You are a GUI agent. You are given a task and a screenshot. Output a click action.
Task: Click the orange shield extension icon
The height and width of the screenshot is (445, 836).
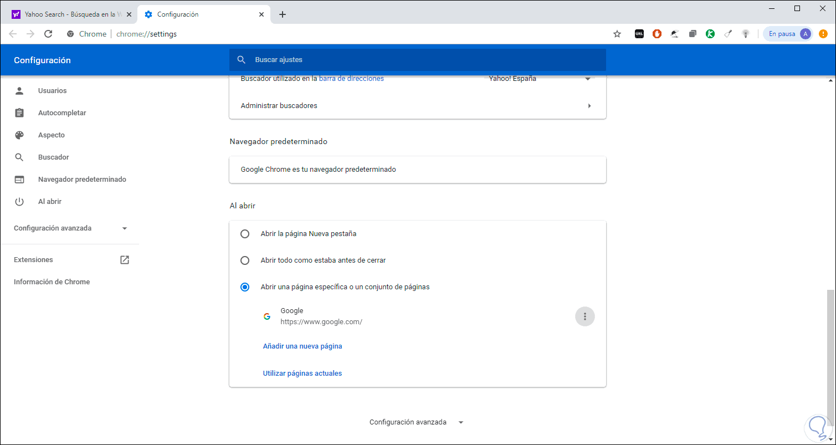click(657, 34)
